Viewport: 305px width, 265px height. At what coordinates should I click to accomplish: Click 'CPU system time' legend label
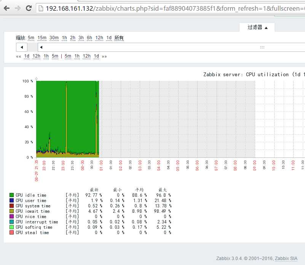(x=33, y=206)
